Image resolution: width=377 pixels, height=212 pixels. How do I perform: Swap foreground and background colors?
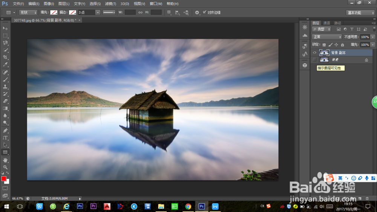click(x=8, y=173)
